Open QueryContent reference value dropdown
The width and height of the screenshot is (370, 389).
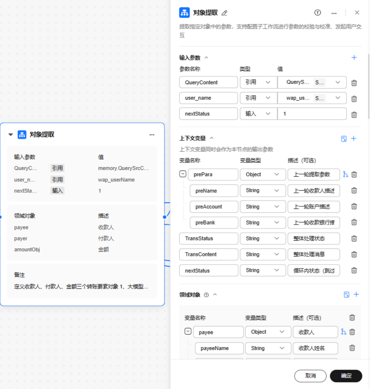pos(312,82)
